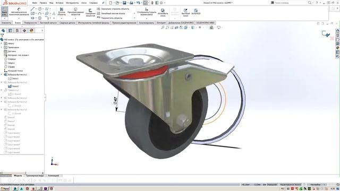Click the Smart Dimension tool
340x191 pixels.
pyautogui.click(x=19, y=12)
